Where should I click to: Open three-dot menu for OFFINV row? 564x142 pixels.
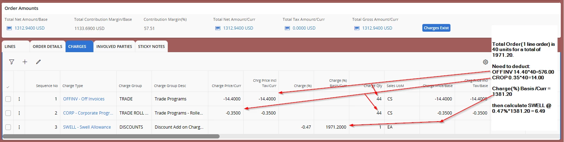19,99
